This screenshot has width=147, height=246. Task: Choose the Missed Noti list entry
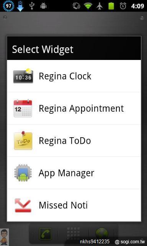pyautogui.click(x=74, y=205)
